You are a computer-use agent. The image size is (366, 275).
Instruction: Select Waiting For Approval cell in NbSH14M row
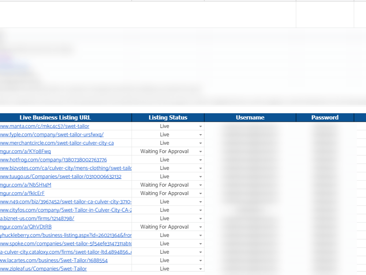tap(168, 185)
